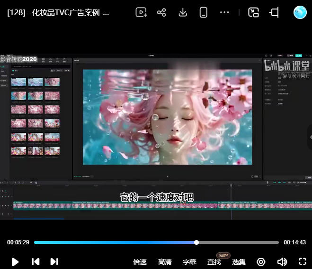Click the crop/screenshot frame icon in top bar

274,12
